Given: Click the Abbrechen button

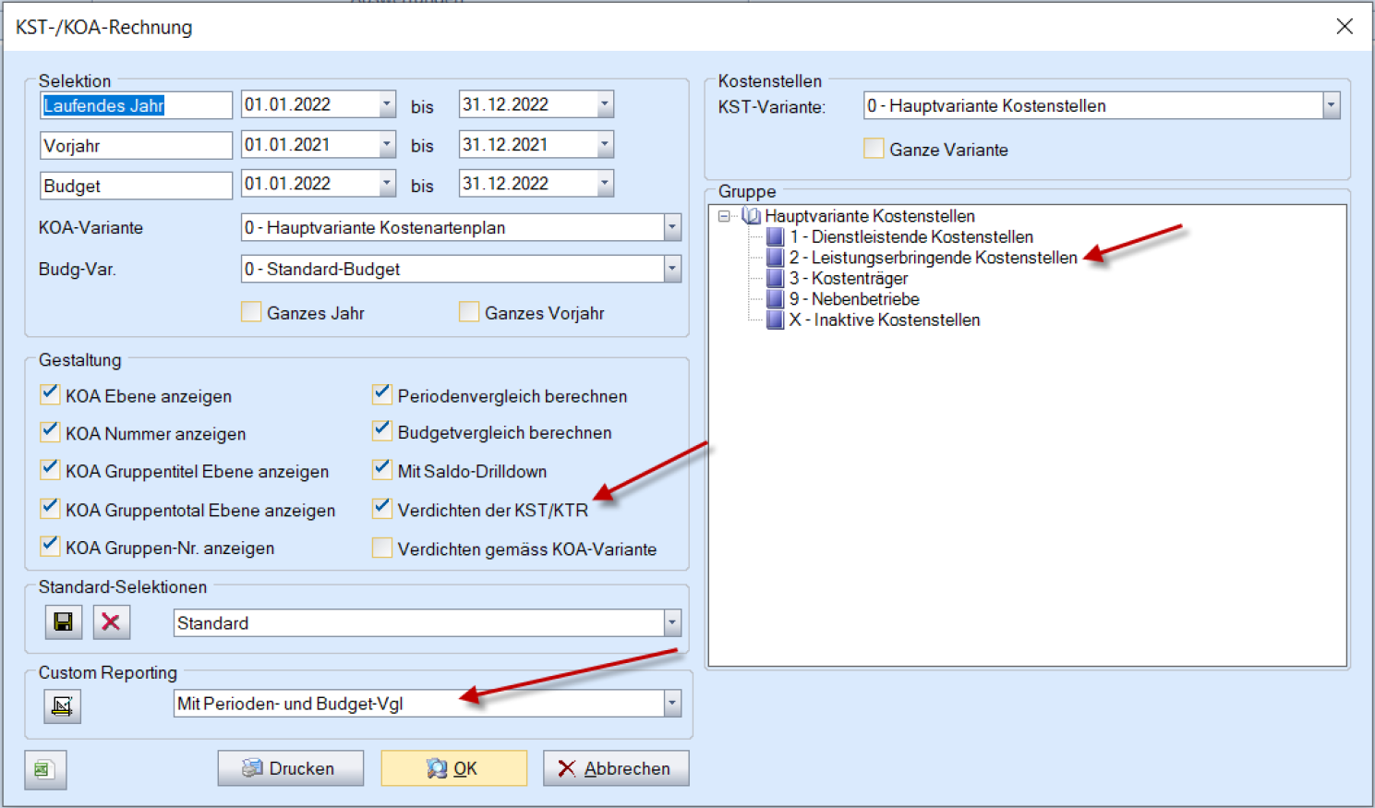Looking at the screenshot, I should [x=616, y=768].
